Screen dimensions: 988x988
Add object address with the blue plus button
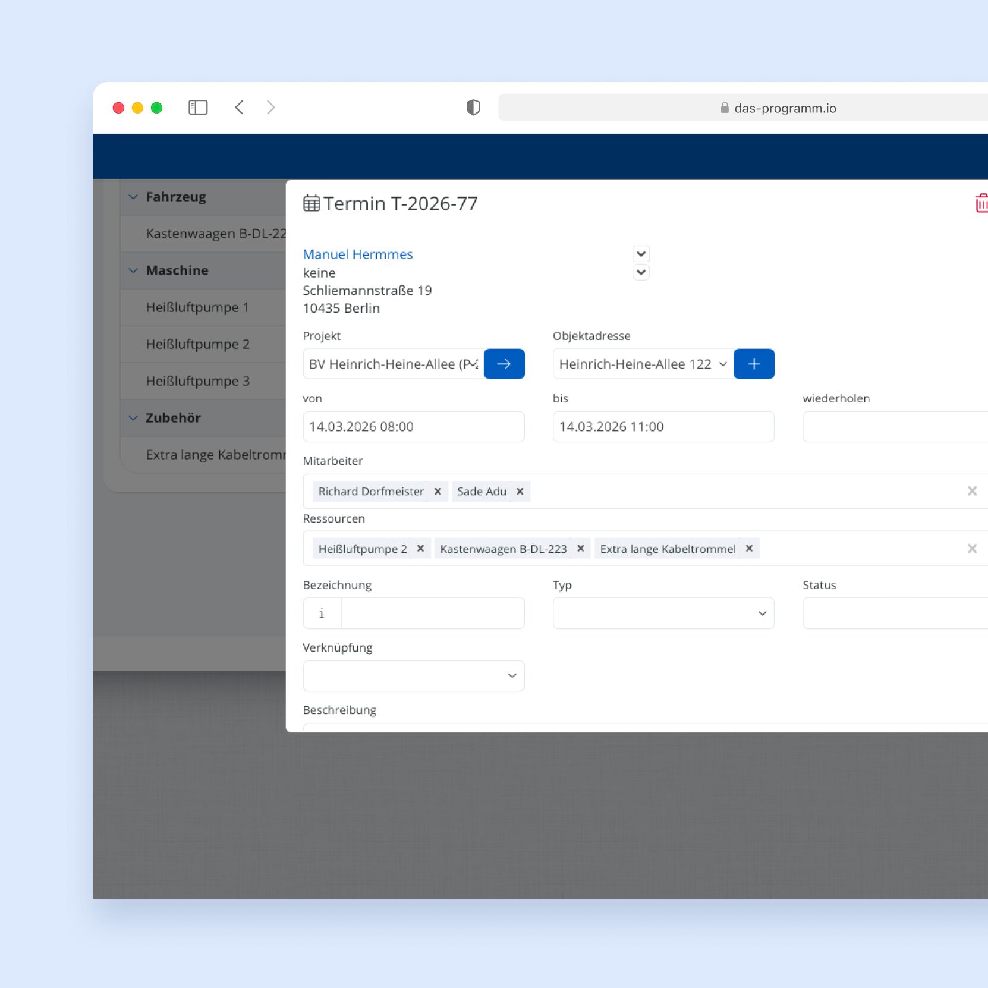(x=754, y=364)
